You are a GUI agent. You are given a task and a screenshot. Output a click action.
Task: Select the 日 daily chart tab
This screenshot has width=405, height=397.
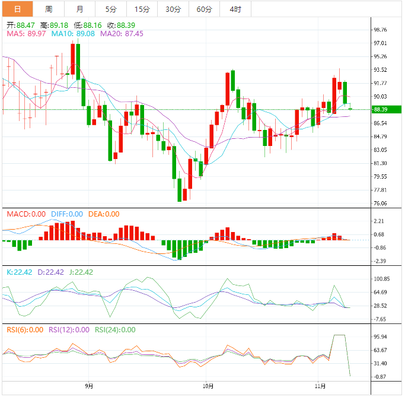pyautogui.click(x=18, y=9)
